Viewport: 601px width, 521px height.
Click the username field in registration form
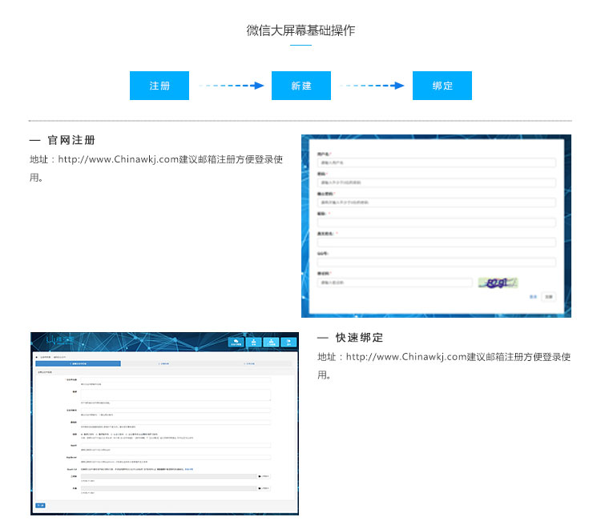point(436,162)
